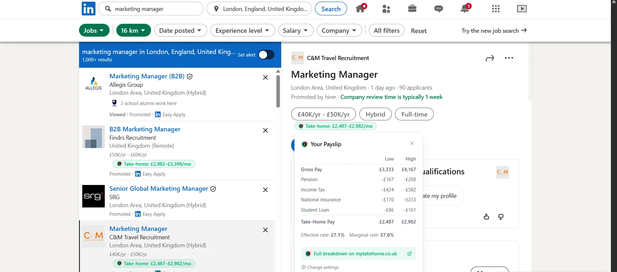Viewport: 617px width, 272px height.
Task: Open the Messaging chat bubble icon
Action: pos(439,9)
